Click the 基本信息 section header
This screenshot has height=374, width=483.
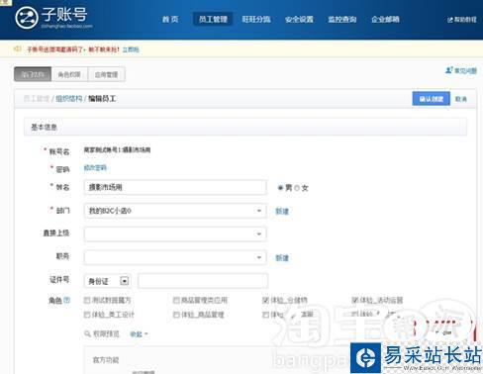point(245,127)
